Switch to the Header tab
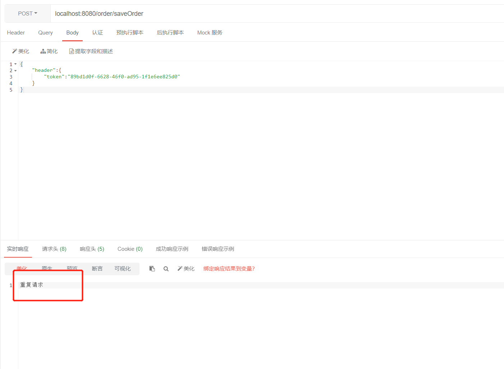The image size is (504, 369). (x=16, y=33)
